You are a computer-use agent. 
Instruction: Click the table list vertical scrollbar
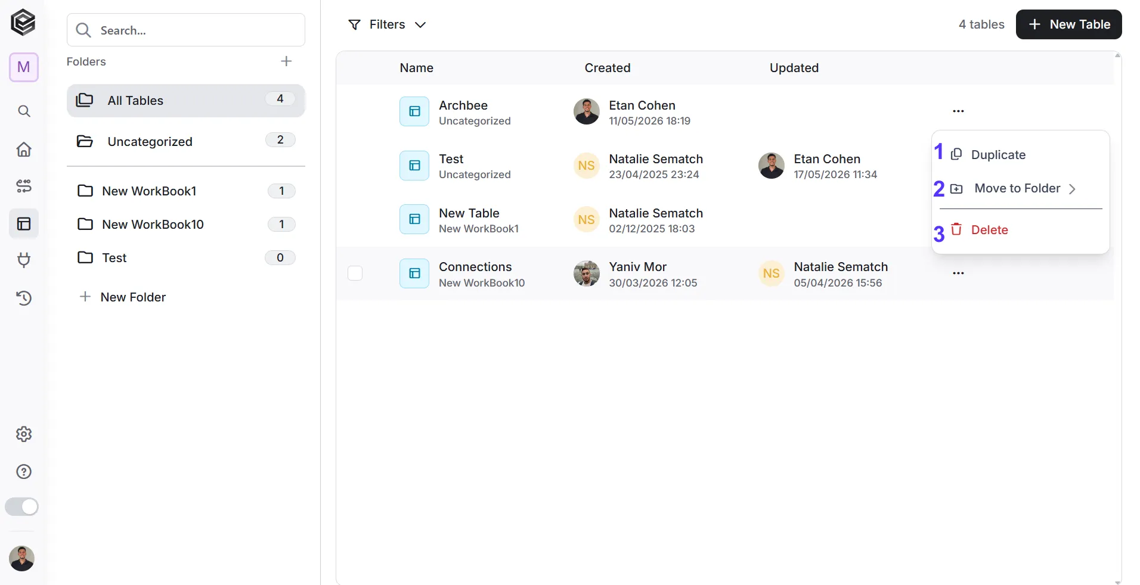[1117, 318]
